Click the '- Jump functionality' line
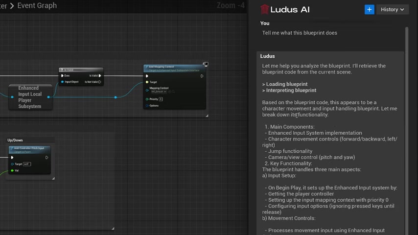Image resolution: width=418 pixels, height=235 pixels. [288, 151]
